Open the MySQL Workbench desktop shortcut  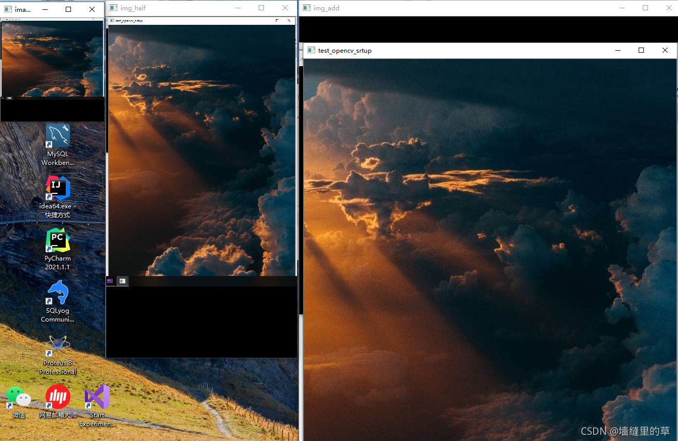coord(58,145)
